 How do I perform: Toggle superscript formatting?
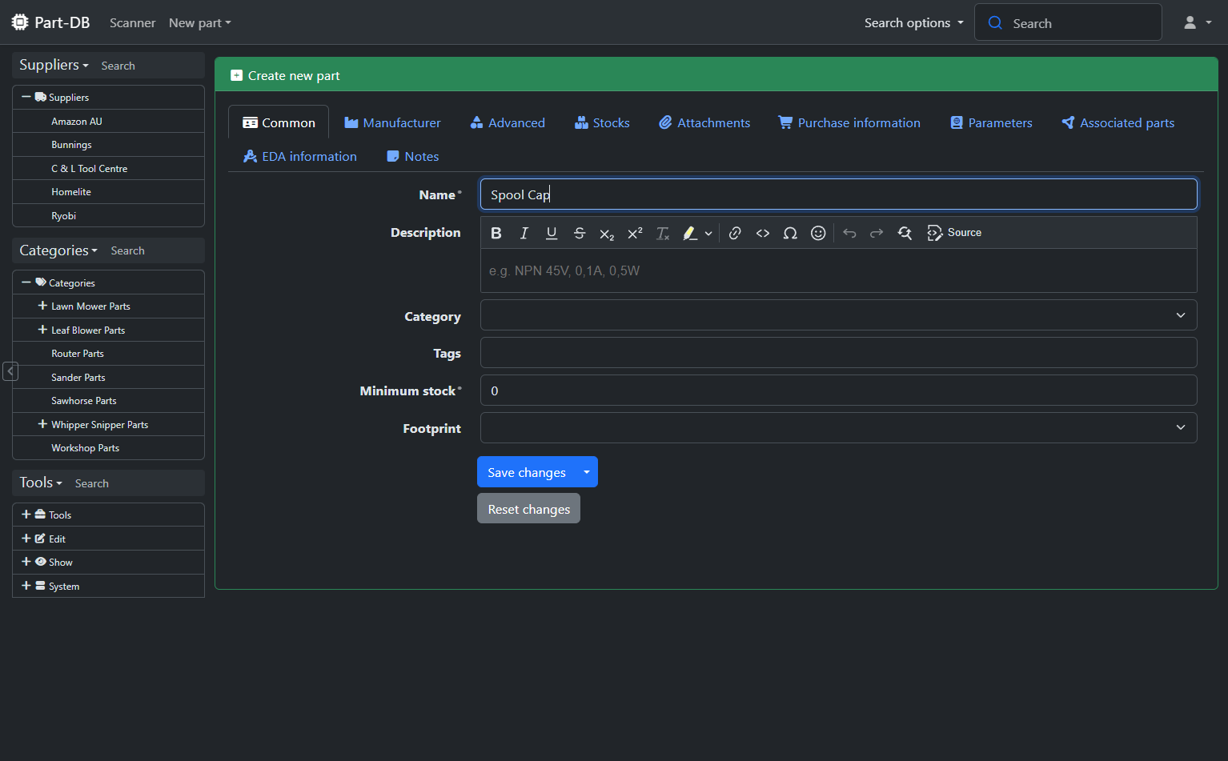tap(635, 233)
